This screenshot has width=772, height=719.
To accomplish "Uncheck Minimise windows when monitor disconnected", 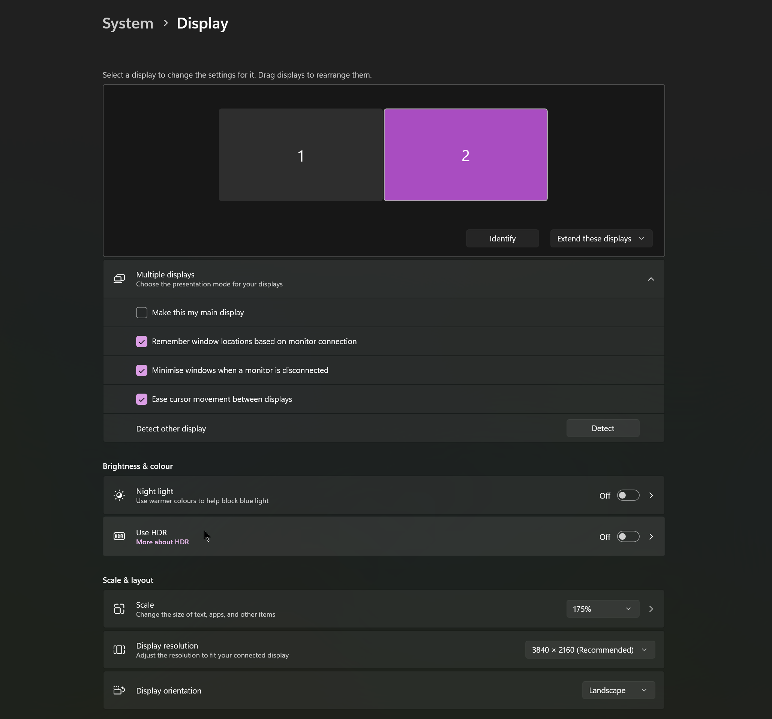I will tap(142, 370).
